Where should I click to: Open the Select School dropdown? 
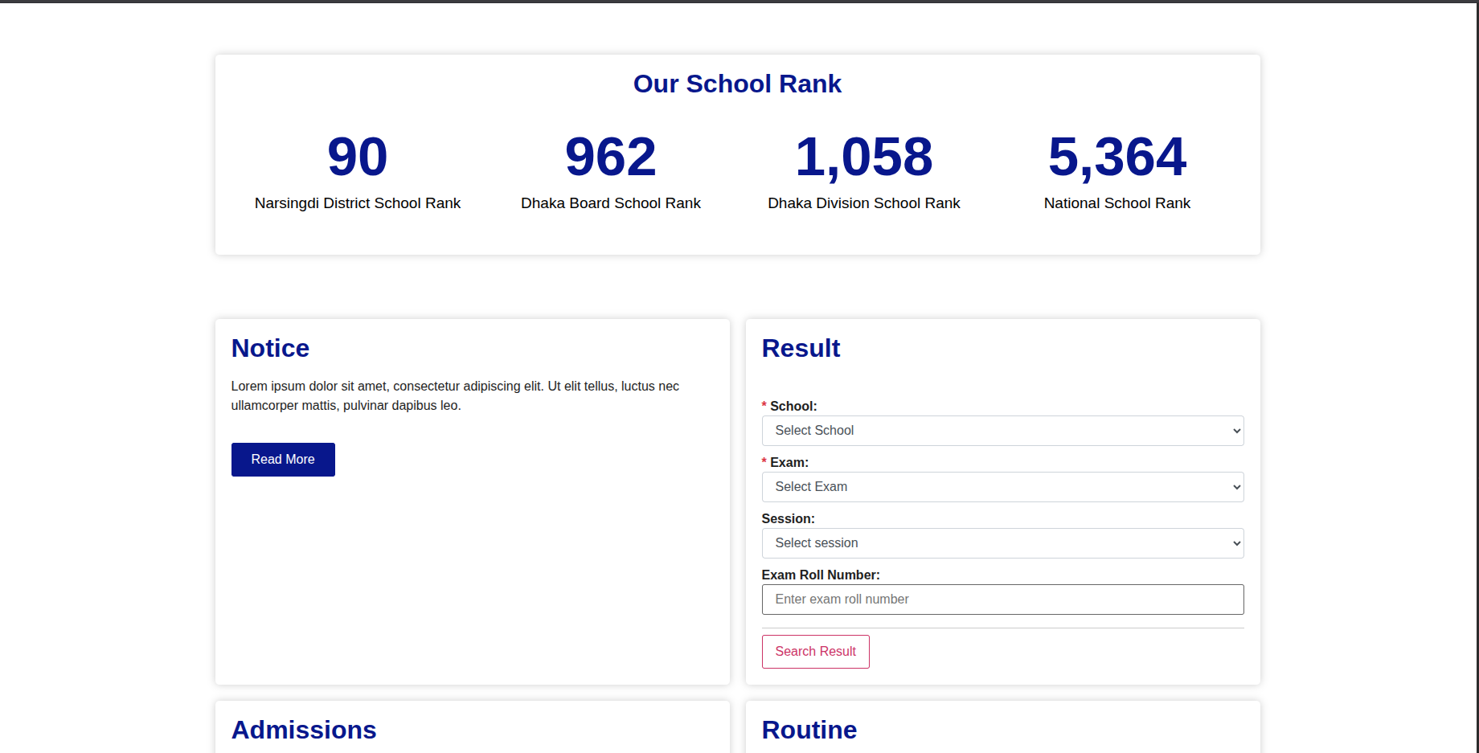(x=1002, y=431)
